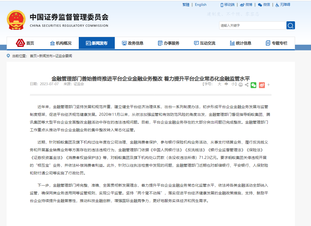Open the 移动端 mobile version link
Viewport: 311px width, 226px height.
pyautogui.click(x=227, y=5)
